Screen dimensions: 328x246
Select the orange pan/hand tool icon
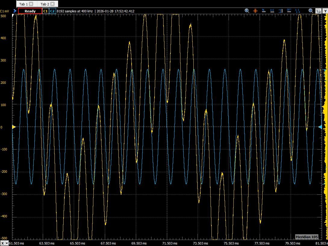tap(255, 11)
